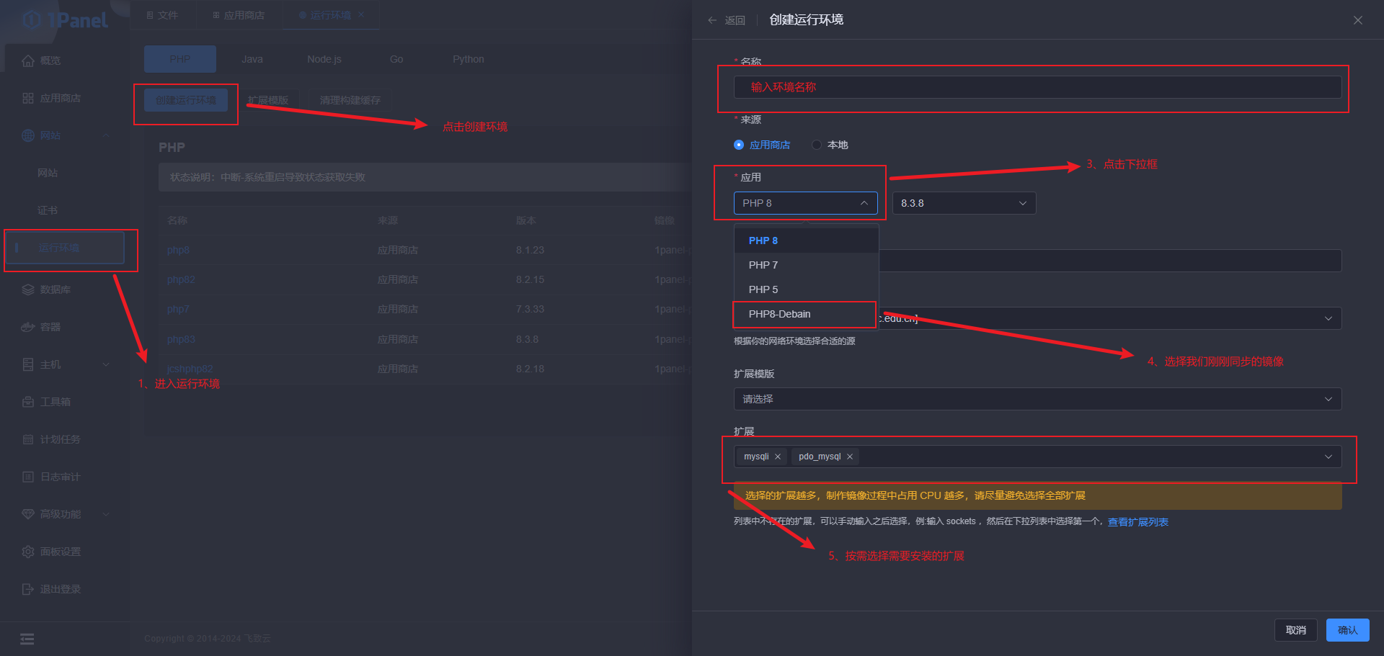Open the jcshphp82 runtime row name
The height and width of the screenshot is (656, 1384).
coord(190,369)
